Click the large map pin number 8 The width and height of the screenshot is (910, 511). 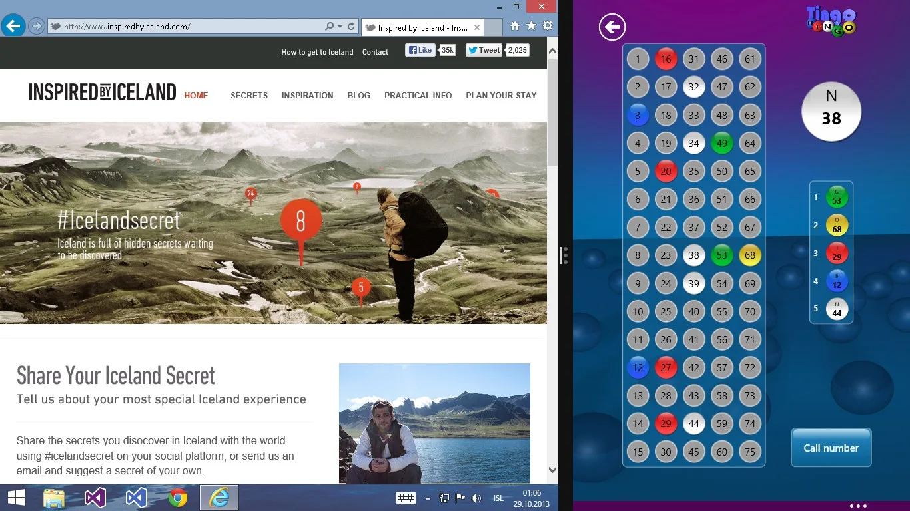(301, 221)
